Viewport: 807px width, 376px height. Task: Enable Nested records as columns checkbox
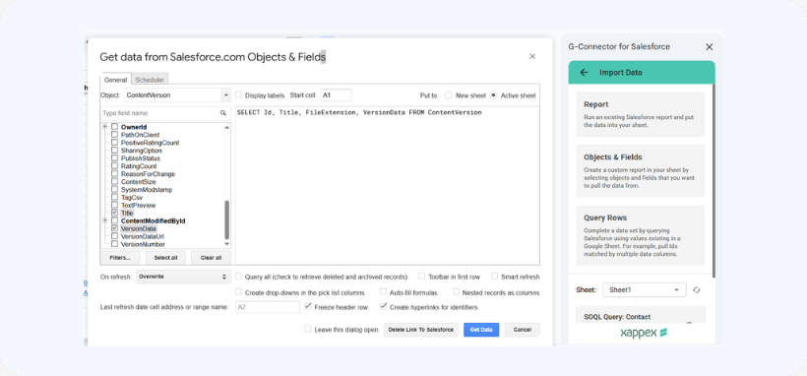click(456, 292)
